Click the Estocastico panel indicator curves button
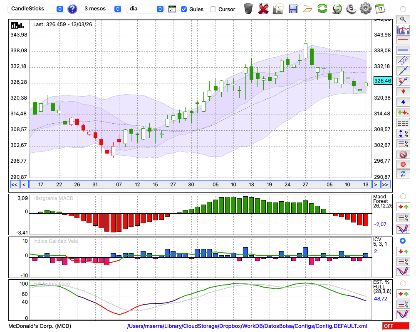 pos(403,314)
